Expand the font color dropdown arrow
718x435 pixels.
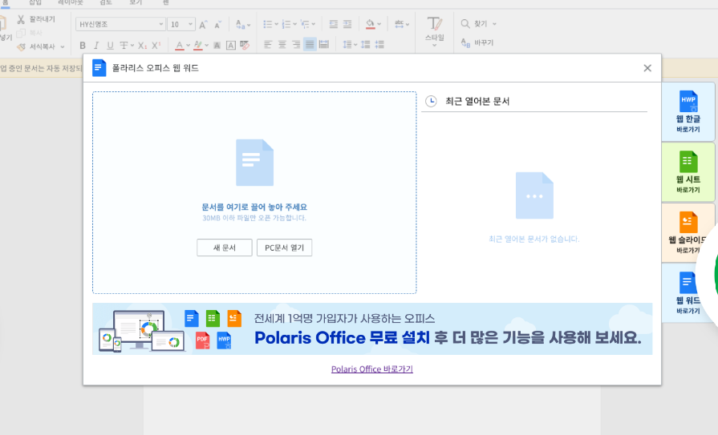189,46
